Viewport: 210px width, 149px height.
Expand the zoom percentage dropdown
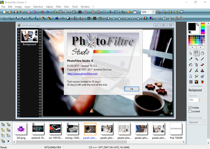coord(154,12)
